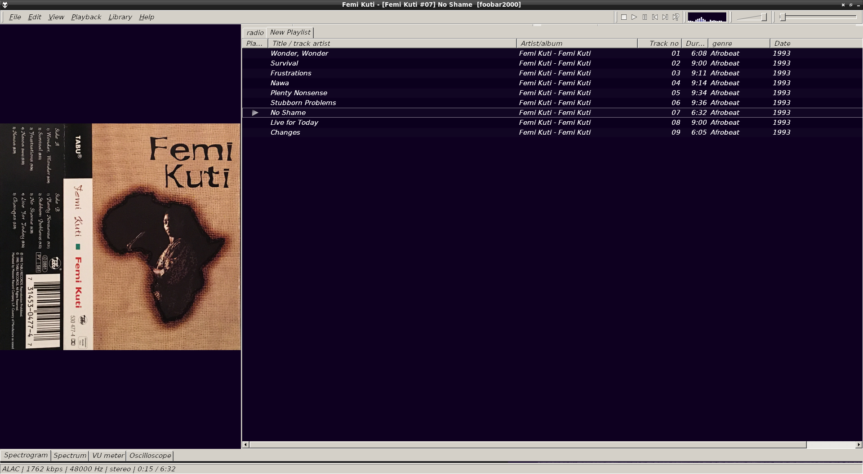This screenshot has height=474, width=863.
Task: Click artist Femi Kuti - Femi Kuti in Frustrations row
Action: point(555,73)
